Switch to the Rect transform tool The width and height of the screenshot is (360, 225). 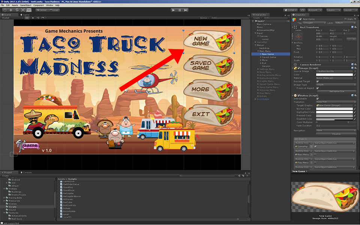coord(28,10)
